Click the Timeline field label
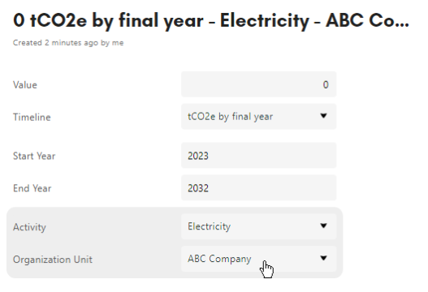The height and width of the screenshot is (292, 428). click(32, 118)
